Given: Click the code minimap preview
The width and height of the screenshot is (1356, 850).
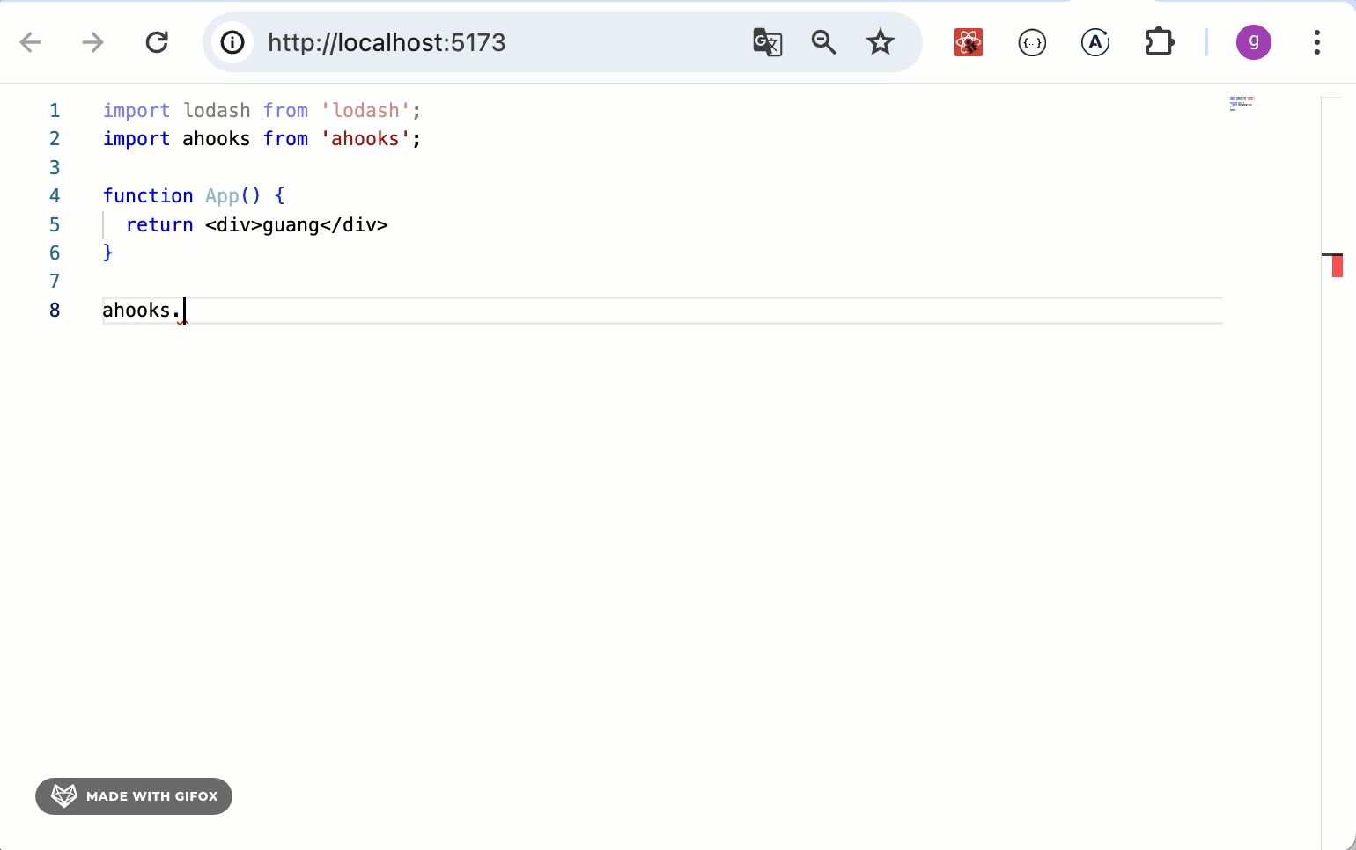Looking at the screenshot, I should 1242,103.
